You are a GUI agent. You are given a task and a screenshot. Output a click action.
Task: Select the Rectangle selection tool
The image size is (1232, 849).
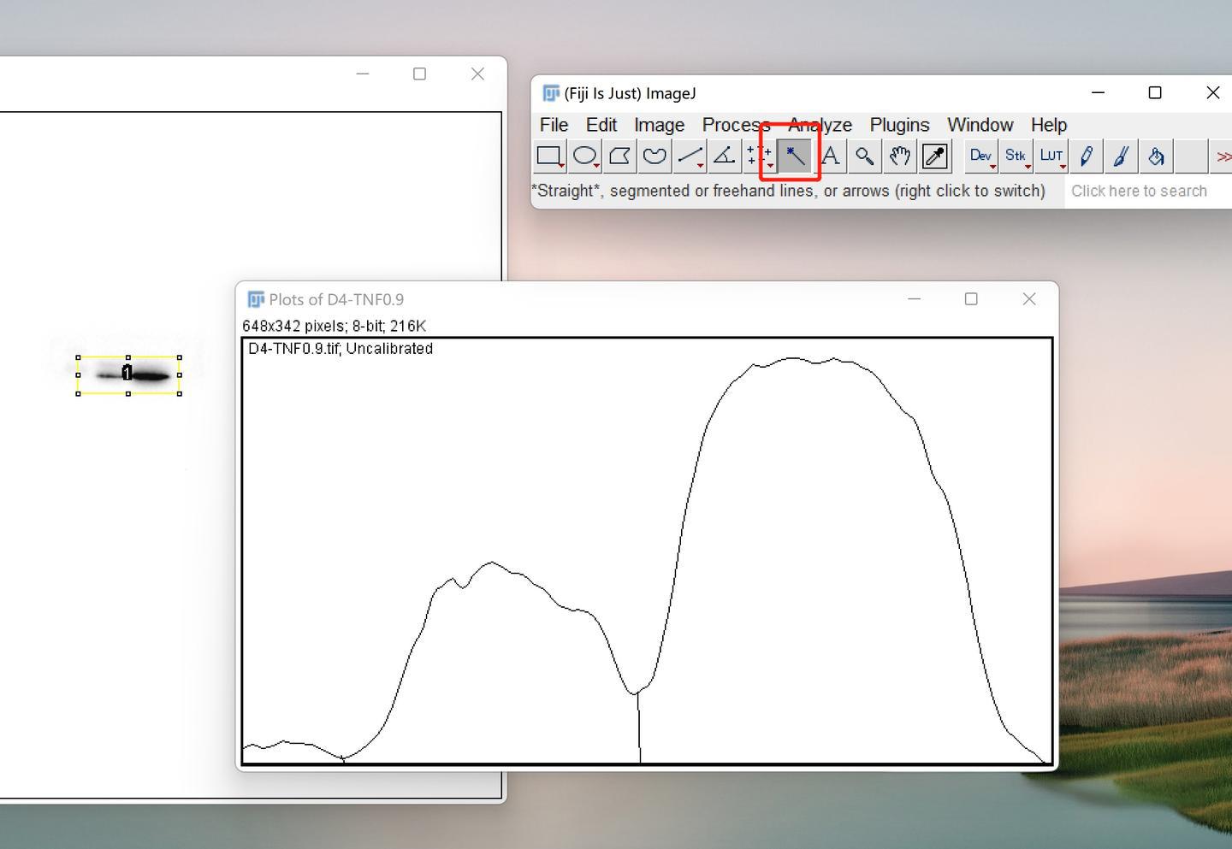pos(548,156)
